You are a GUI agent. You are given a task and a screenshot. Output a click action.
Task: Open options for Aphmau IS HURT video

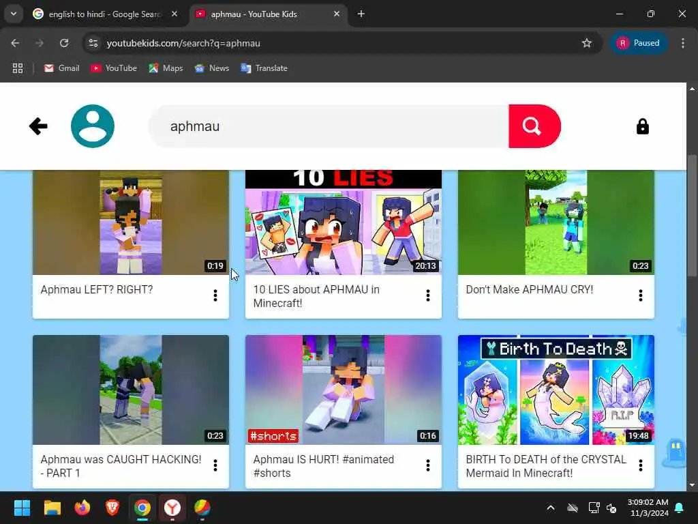point(428,465)
